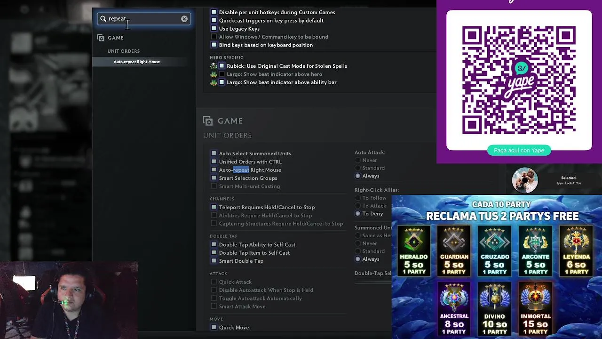Click the streamer webcam overlay

pos(69,300)
